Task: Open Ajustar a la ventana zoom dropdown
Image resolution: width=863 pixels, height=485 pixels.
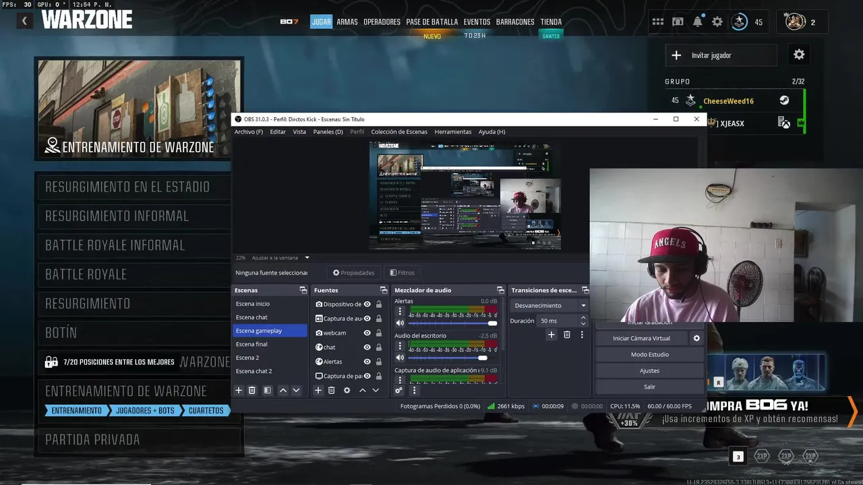Action: (x=280, y=257)
